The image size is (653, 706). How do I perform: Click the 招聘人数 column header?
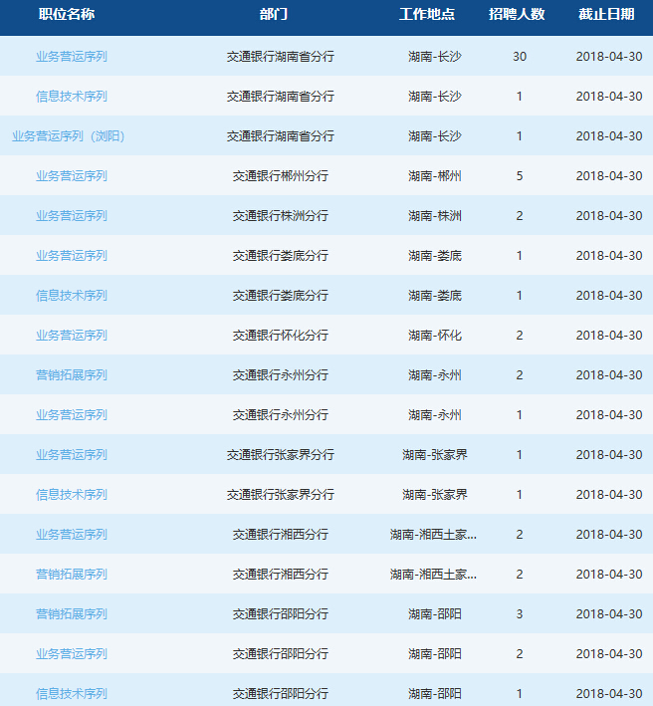(517, 14)
